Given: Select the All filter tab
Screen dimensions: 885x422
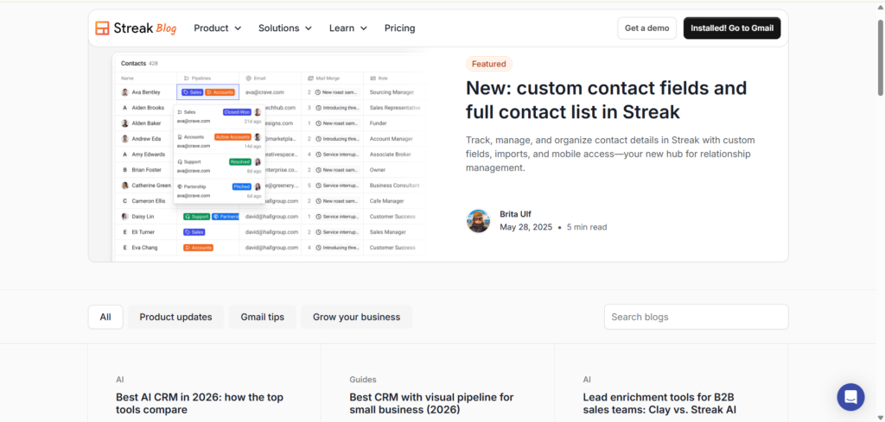Looking at the screenshot, I should [x=105, y=317].
